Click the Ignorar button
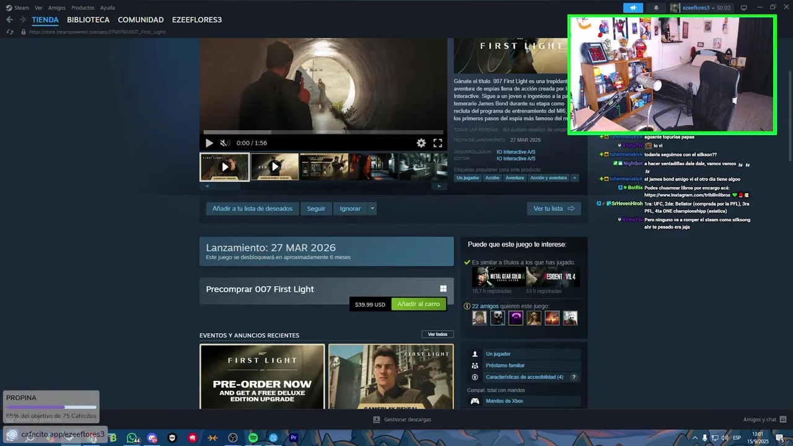Image resolution: width=793 pixels, height=446 pixels. point(350,209)
